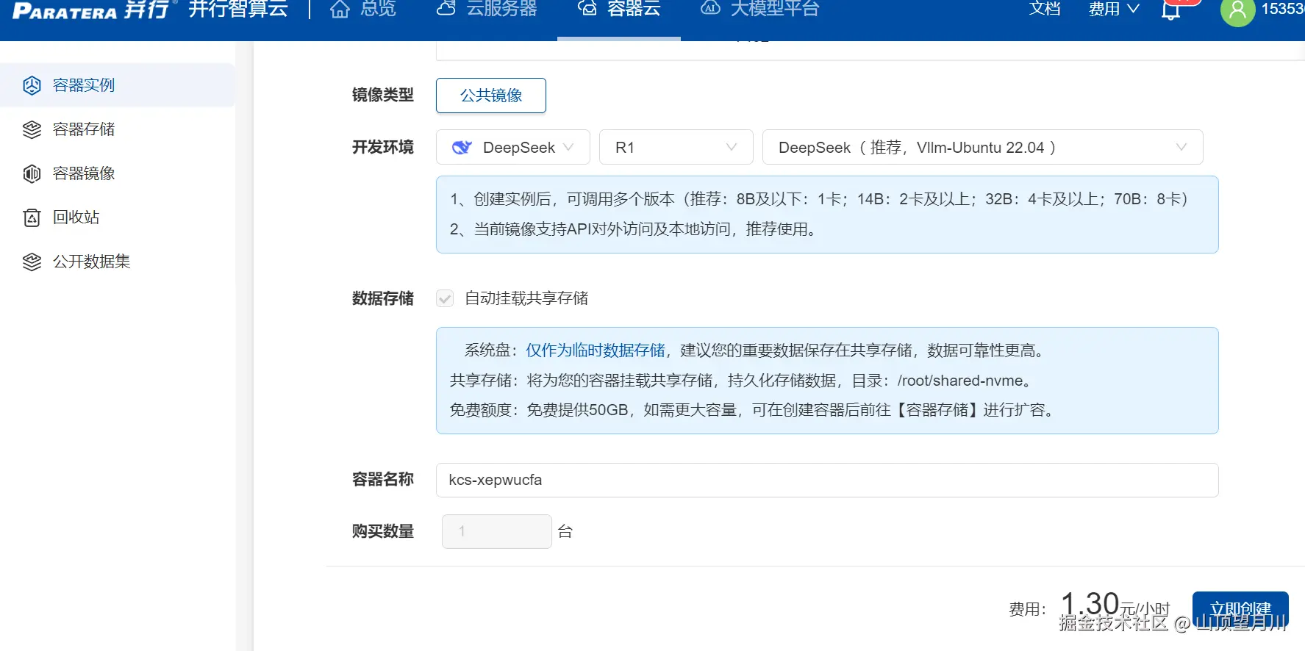Click the 镜像类型 label
This screenshot has width=1305, height=651.
coord(383,95)
